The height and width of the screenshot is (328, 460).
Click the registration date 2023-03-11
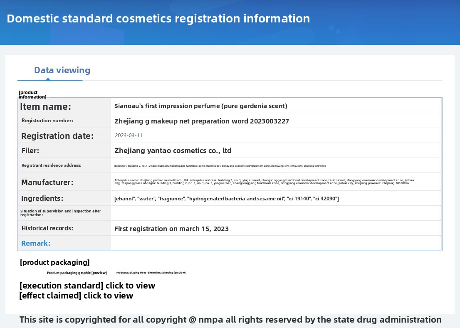coord(129,136)
